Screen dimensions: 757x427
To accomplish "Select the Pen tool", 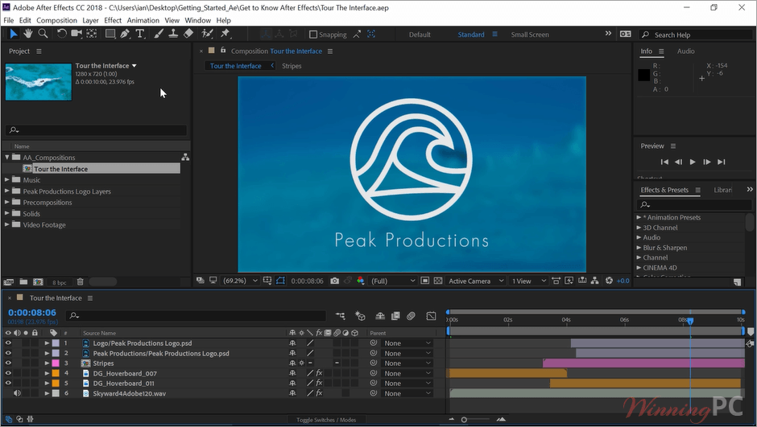I will (x=125, y=33).
